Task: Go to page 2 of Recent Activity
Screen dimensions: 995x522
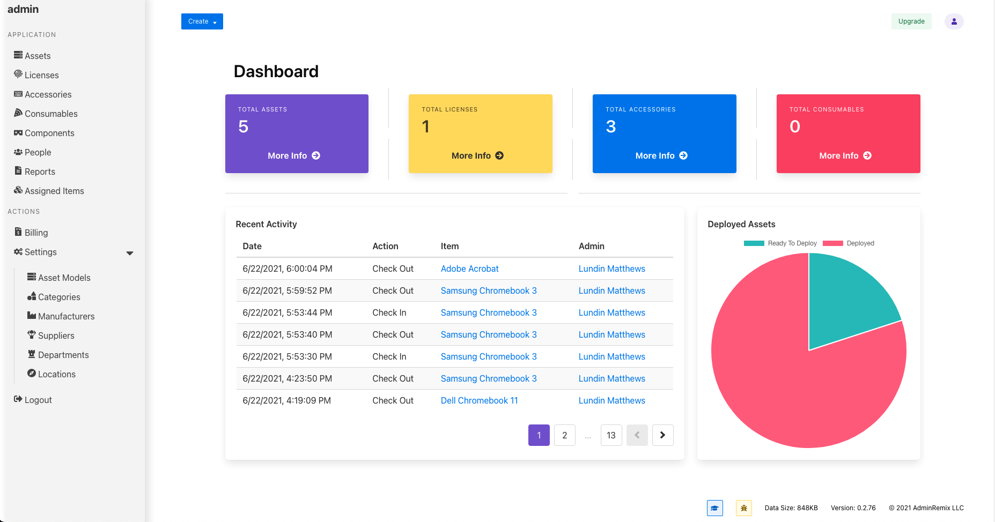Action: (565, 435)
